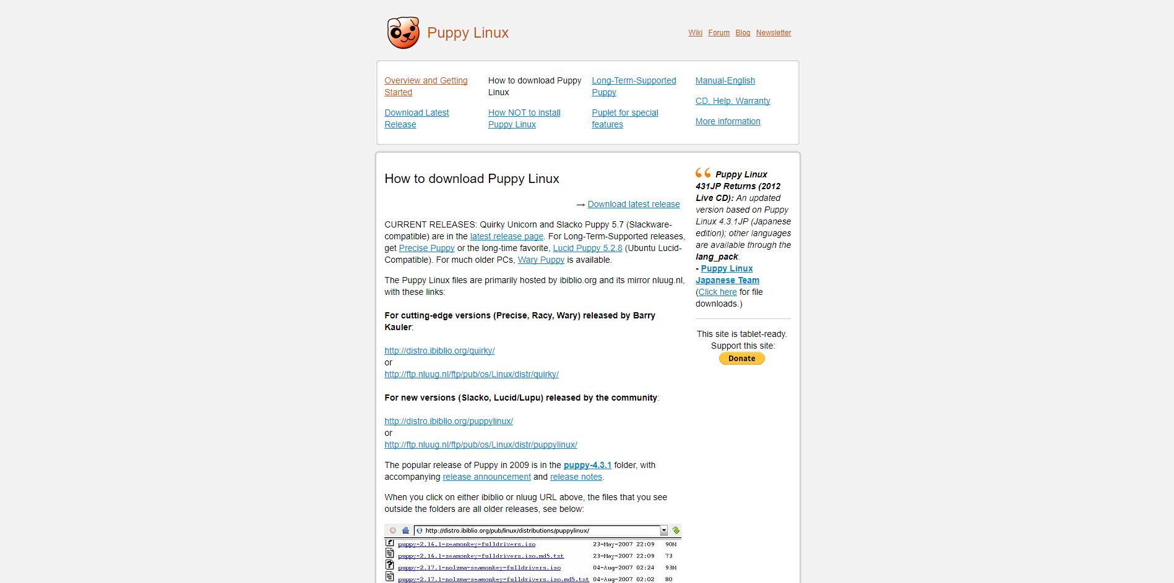Open the Lucid Puppy 5.2.8 link
Viewport: 1174px width, 583px height.
coord(587,248)
